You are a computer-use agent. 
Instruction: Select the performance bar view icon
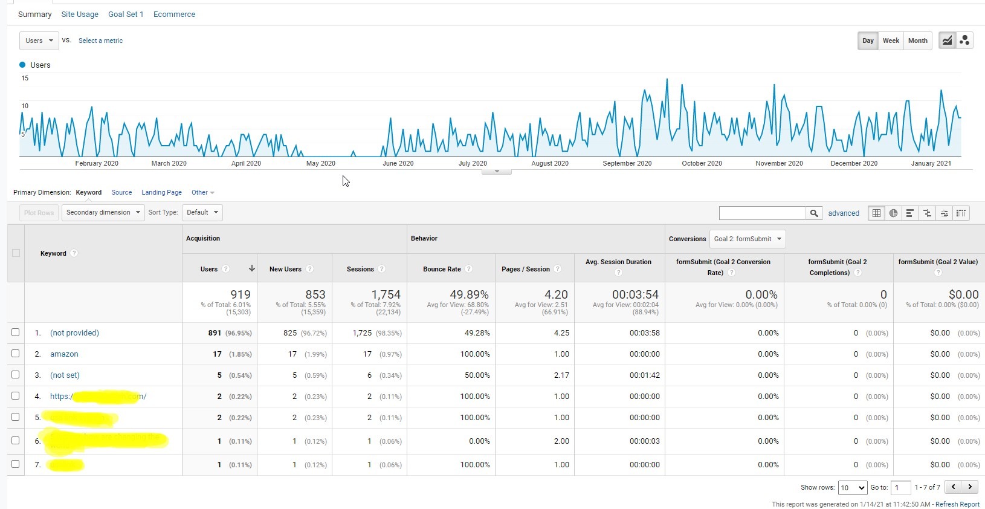pos(910,213)
